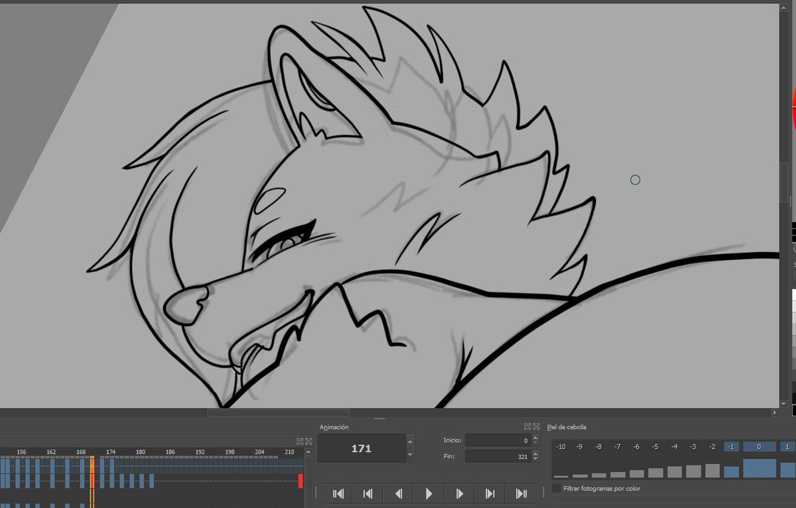Decrease the Inicio start frame value

point(535,444)
